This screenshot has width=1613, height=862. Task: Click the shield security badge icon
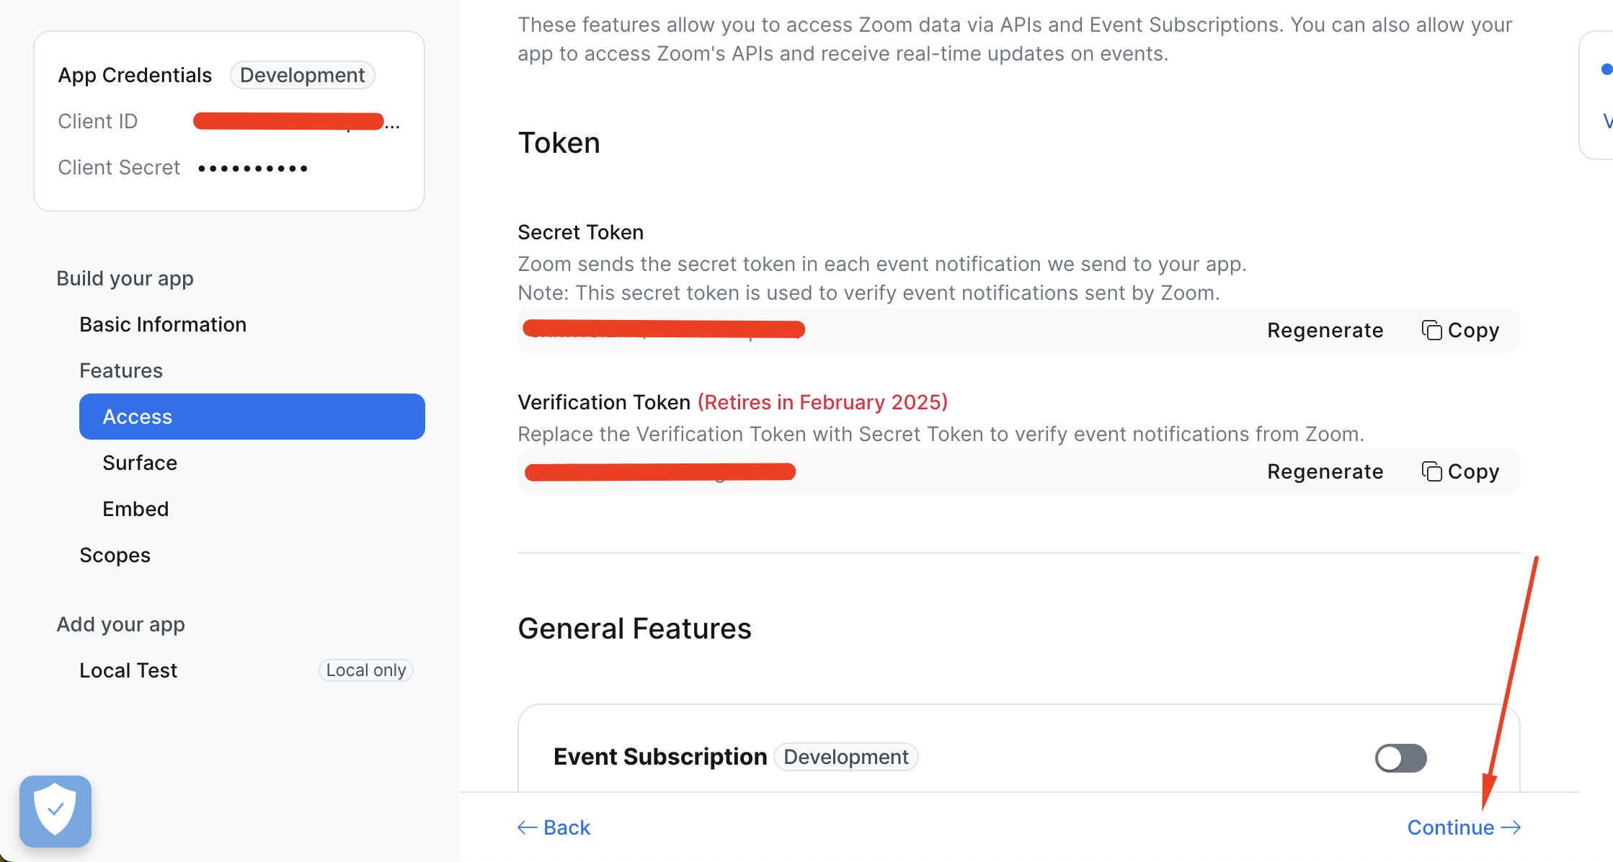click(x=55, y=811)
